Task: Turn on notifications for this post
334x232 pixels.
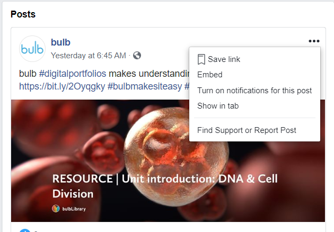Action: 254,91
